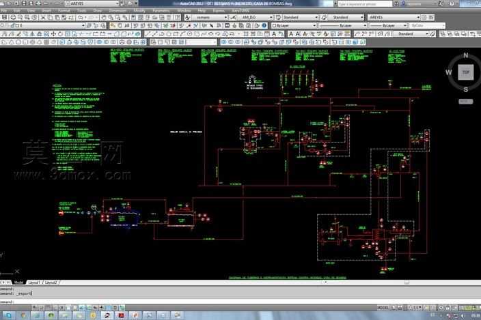Click the first A icon in the Text toolbar

[291, 34]
